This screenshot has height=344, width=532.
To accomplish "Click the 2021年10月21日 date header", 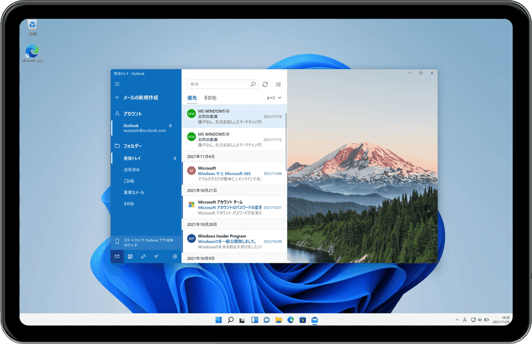I will 202,190.
